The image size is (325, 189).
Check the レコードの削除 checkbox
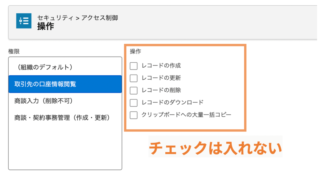[x=134, y=91]
